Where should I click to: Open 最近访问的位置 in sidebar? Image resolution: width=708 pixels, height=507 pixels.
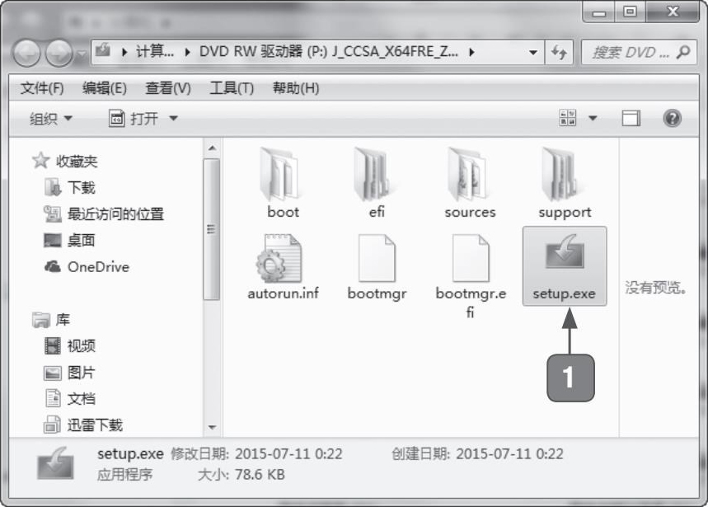(104, 214)
